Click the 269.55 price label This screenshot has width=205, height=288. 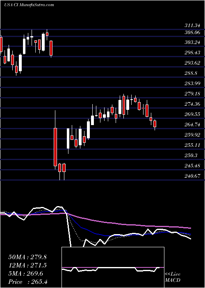click(x=192, y=114)
